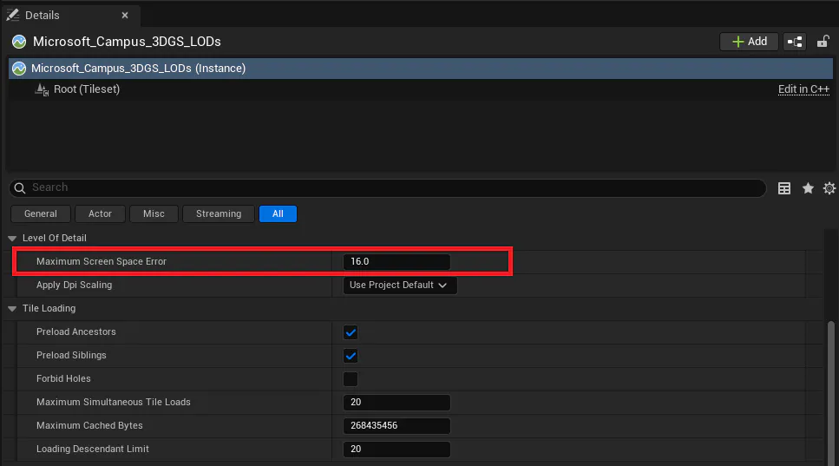Viewport: 839px width, 466px height.
Task: Switch to the General filter tab
Action: [41, 214]
